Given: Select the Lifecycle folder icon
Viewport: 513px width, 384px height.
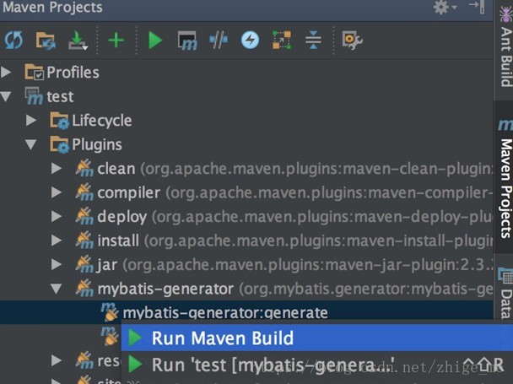Looking at the screenshot, I should pos(59,120).
